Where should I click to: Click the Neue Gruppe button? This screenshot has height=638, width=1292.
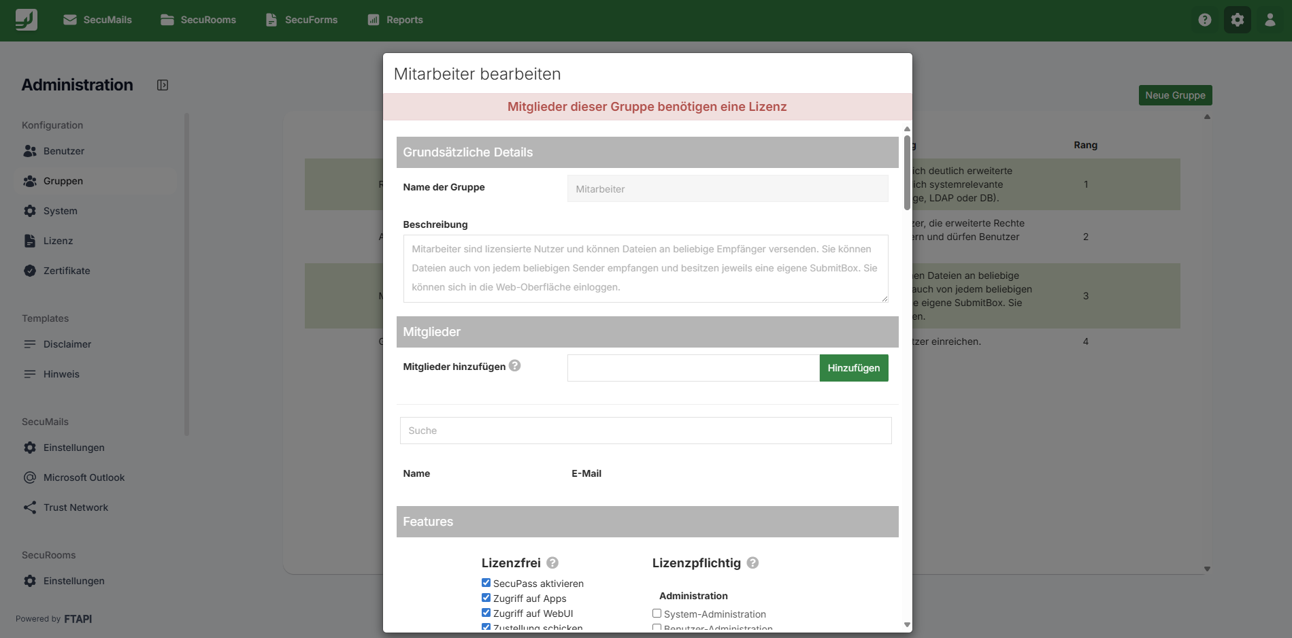click(x=1175, y=95)
